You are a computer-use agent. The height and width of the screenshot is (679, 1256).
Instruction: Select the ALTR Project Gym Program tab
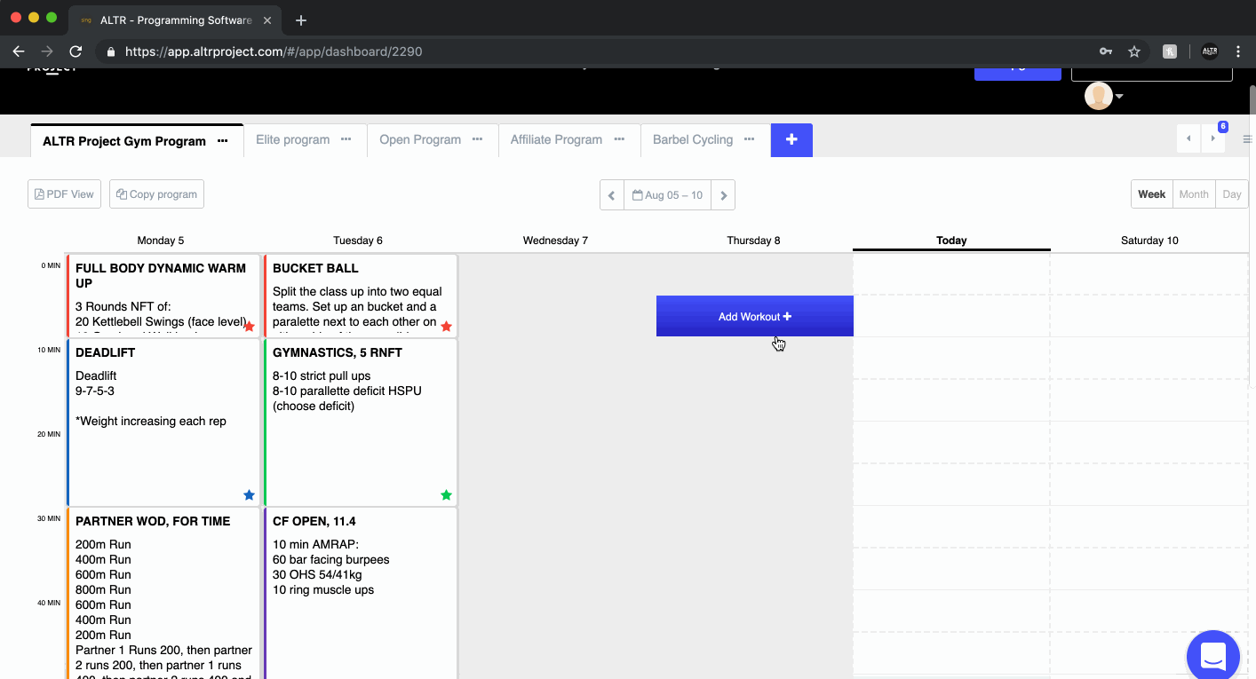(x=124, y=140)
